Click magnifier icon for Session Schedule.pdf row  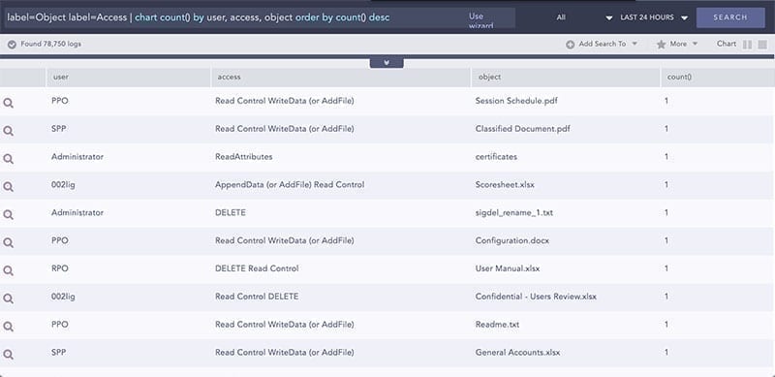[9, 103]
